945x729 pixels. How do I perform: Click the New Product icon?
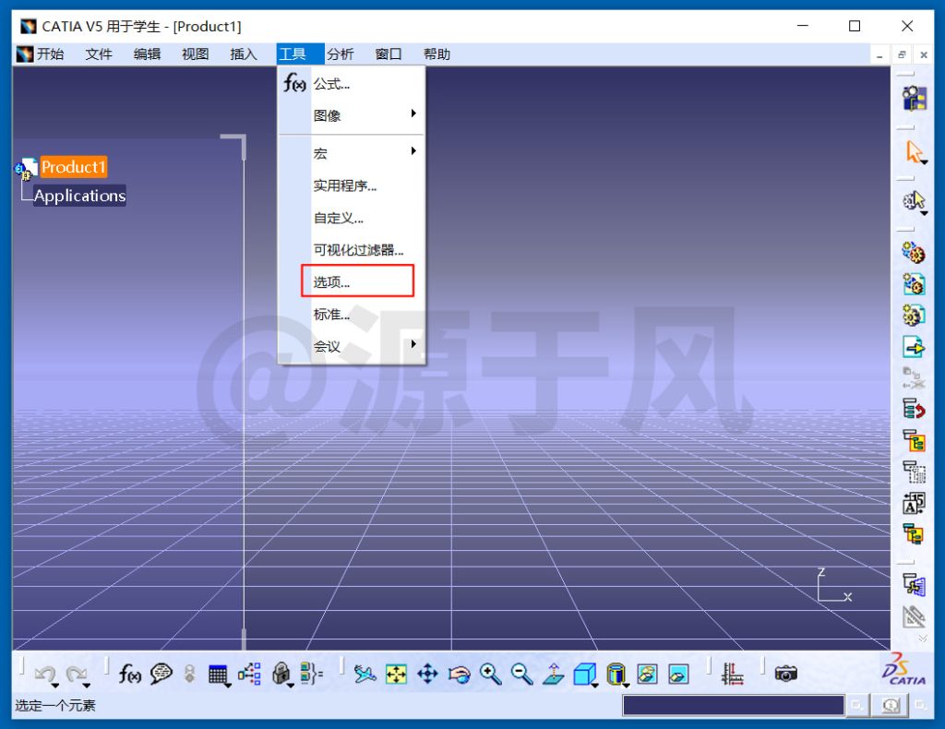click(x=914, y=284)
